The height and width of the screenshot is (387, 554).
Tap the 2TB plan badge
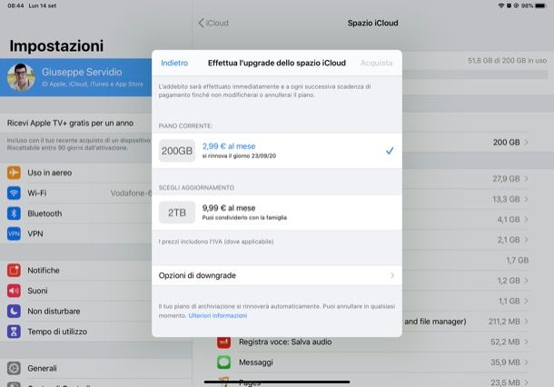(177, 213)
